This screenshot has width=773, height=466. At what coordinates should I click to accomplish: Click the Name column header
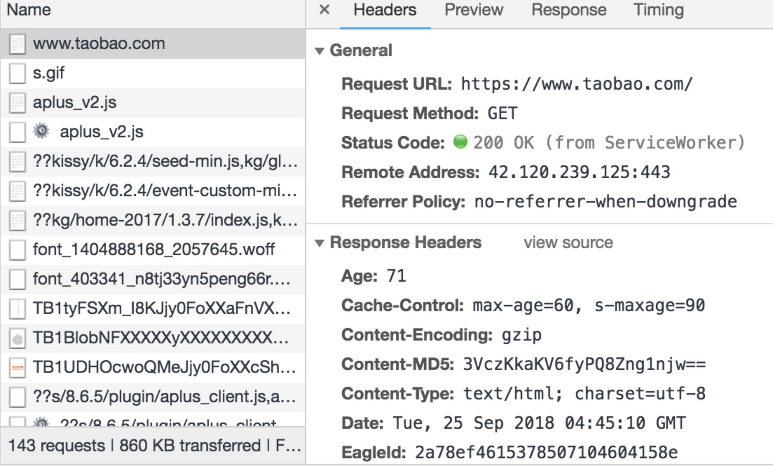[x=29, y=10]
